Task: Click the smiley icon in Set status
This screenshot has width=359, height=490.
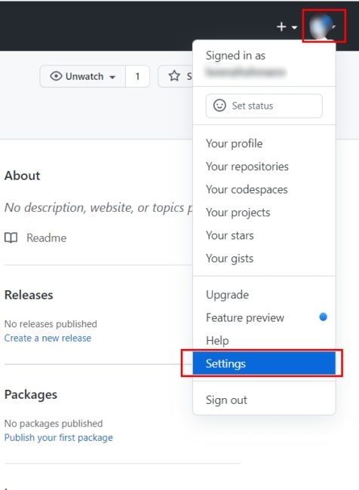Action: 219,106
